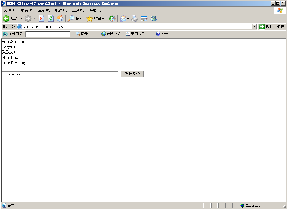
Task: Expand the address bar URL dropdown
Action: [254, 27]
